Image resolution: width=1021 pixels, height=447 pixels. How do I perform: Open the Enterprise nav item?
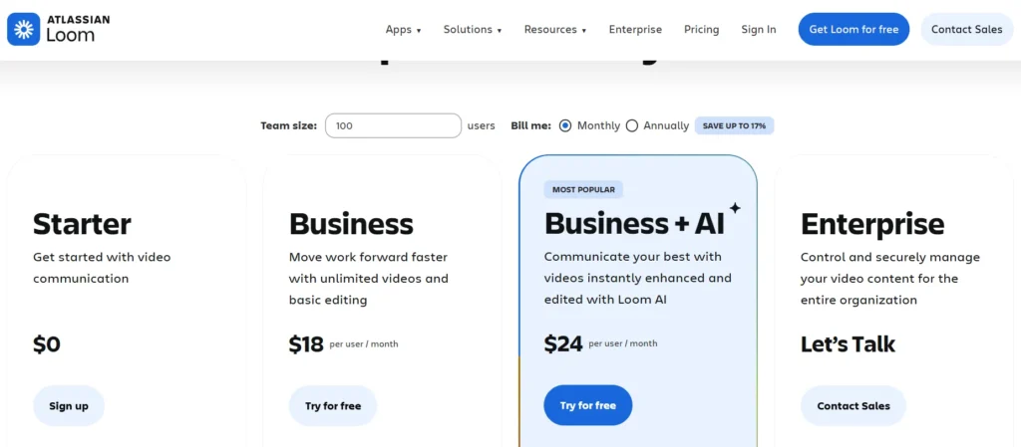[635, 30]
